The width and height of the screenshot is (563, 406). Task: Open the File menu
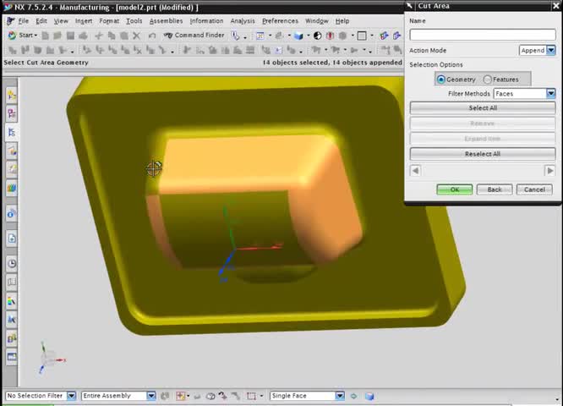pyautogui.click(x=24, y=21)
